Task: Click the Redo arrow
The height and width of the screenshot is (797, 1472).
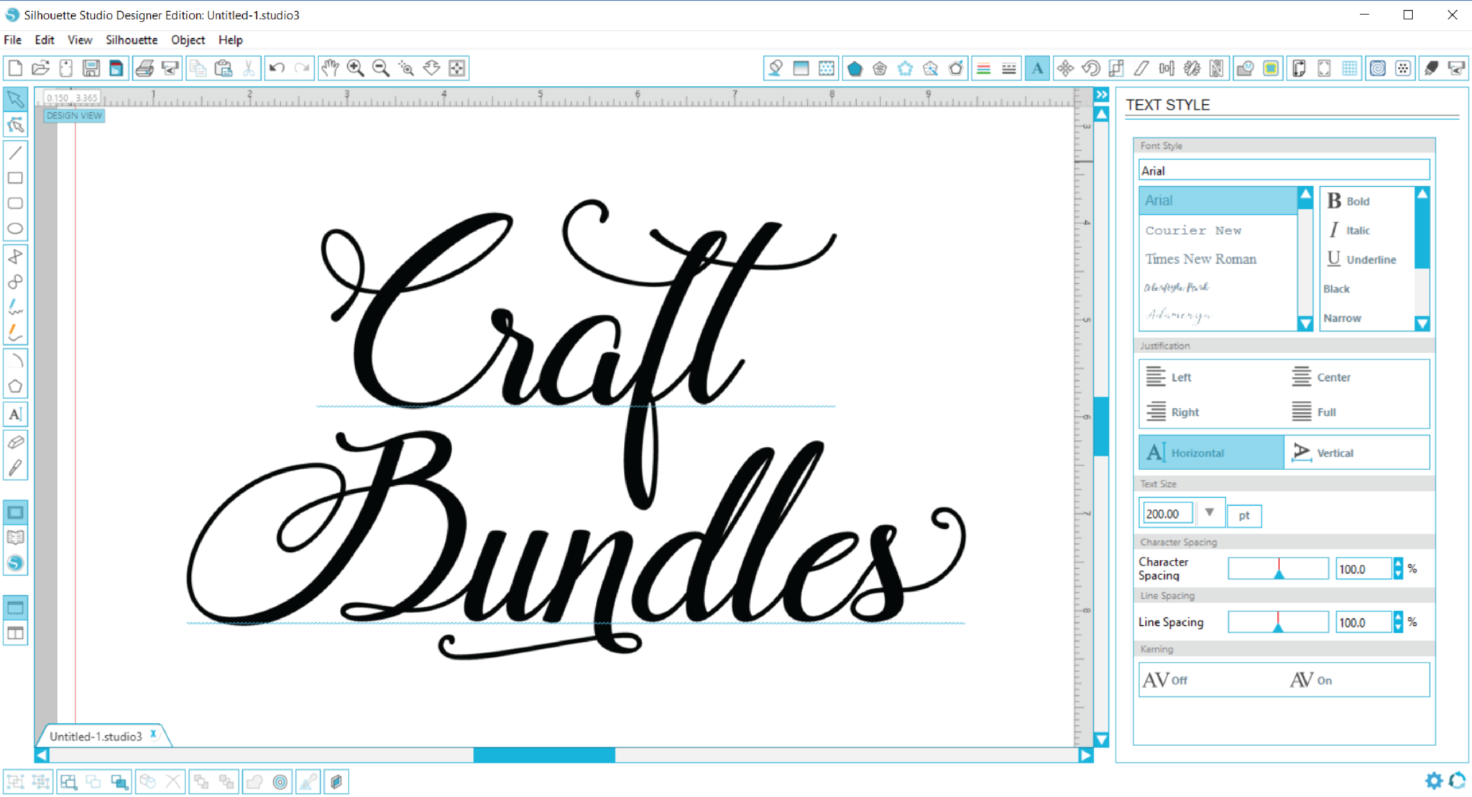Action: [x=303, y=68]
